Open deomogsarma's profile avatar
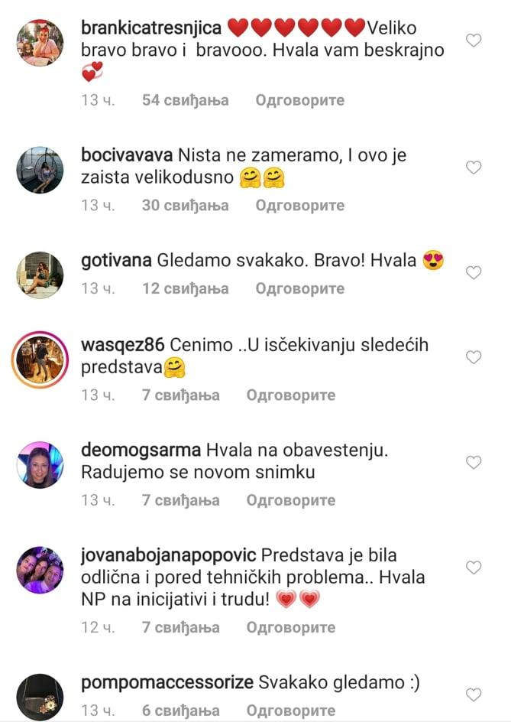This screenshot has width=511, height=722. (40, 464)
